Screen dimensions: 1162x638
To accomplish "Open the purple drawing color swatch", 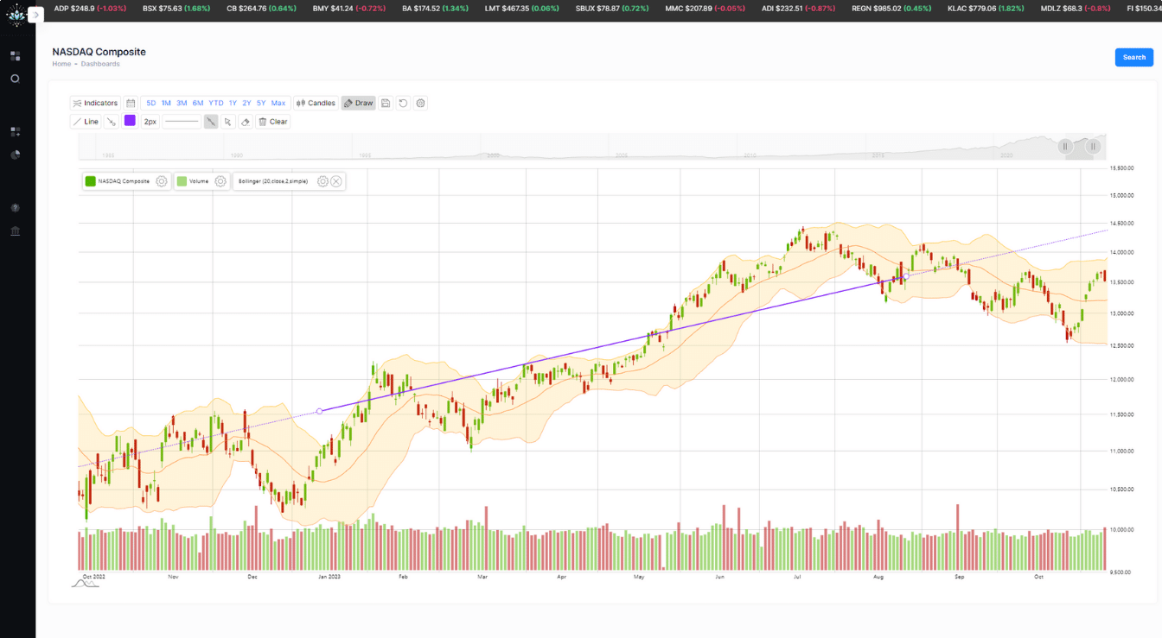I will point(130,122).
